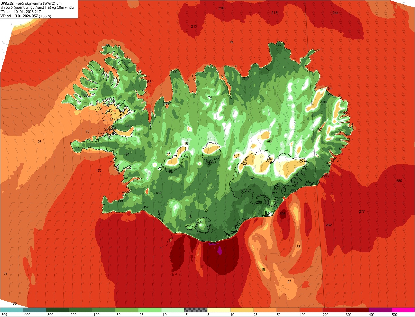Click the darkest red swatch between 300 and 400
415x317 pixels.
[357, 310]
